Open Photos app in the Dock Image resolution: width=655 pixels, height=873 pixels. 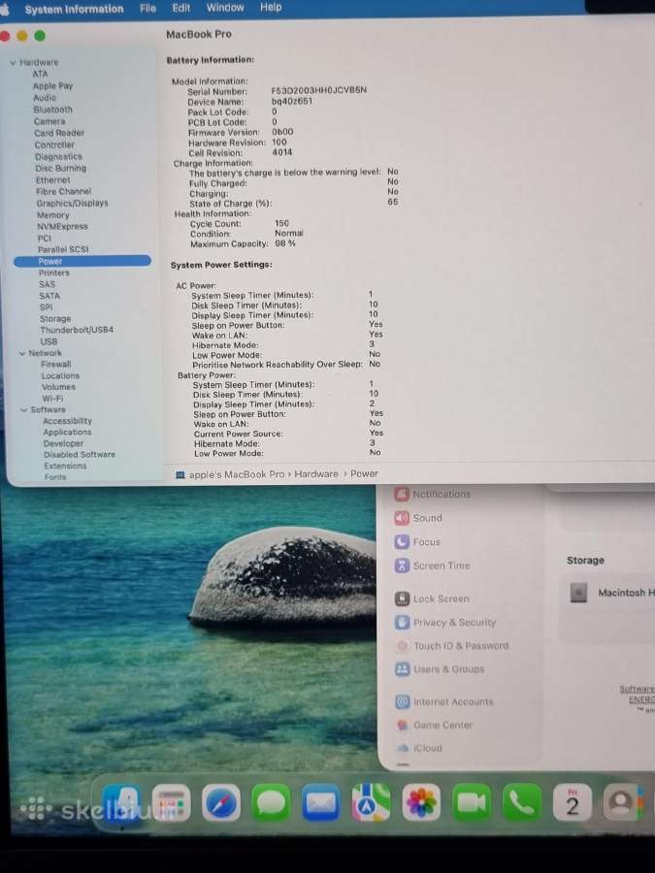(421, 802)
